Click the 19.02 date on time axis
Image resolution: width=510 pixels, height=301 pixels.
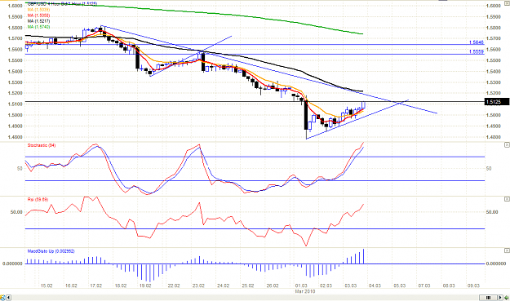click(x=145, y=286)
